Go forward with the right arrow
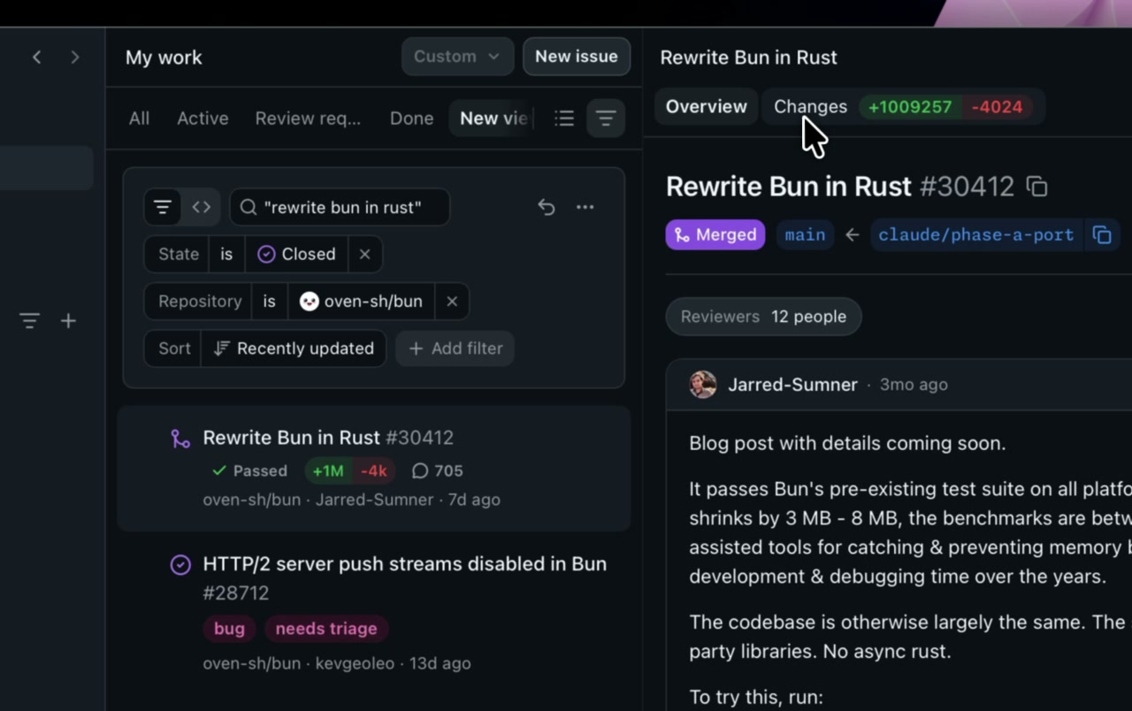The width and height of the screenshot is (1132, 711). (75, 57)
